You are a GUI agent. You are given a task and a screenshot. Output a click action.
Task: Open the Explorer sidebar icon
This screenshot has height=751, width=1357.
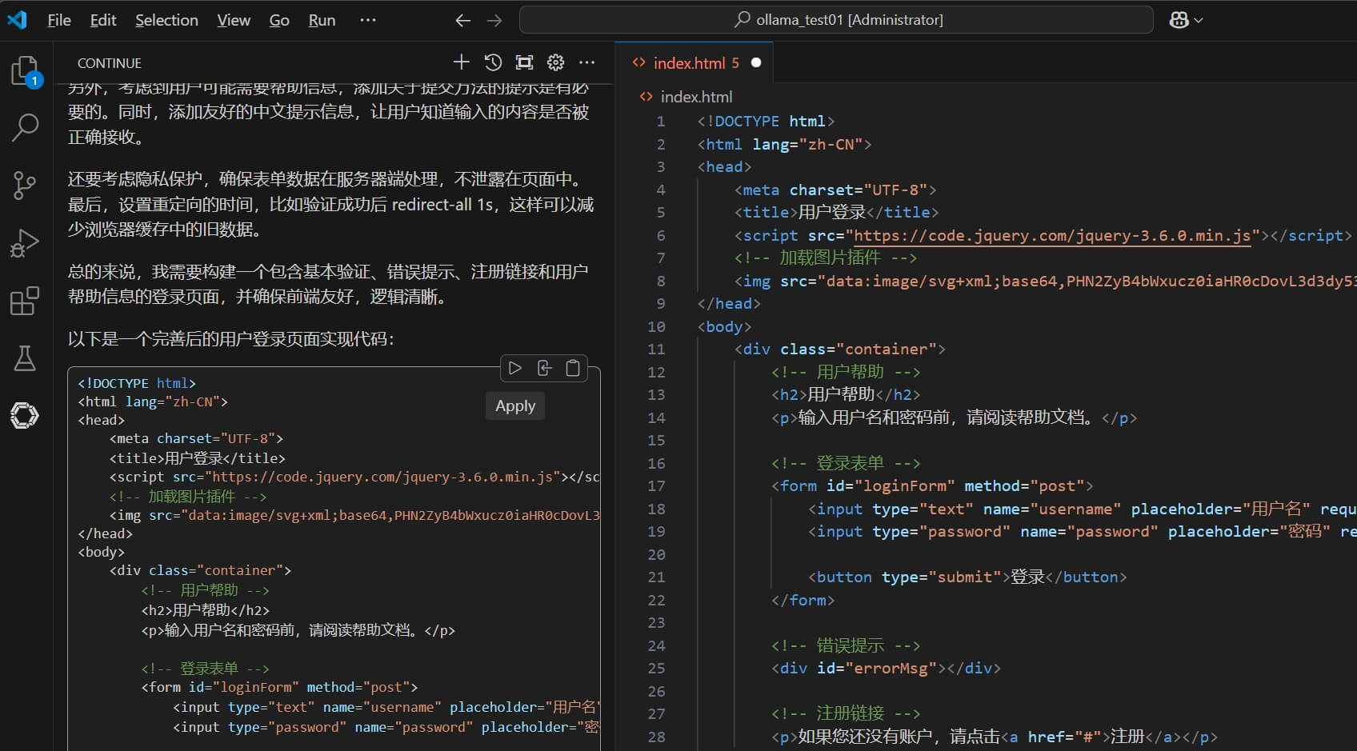point(25,70)
